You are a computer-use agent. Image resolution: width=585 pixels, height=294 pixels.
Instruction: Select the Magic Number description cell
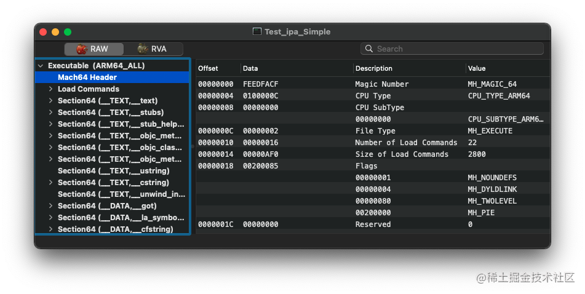coord(381,84)
